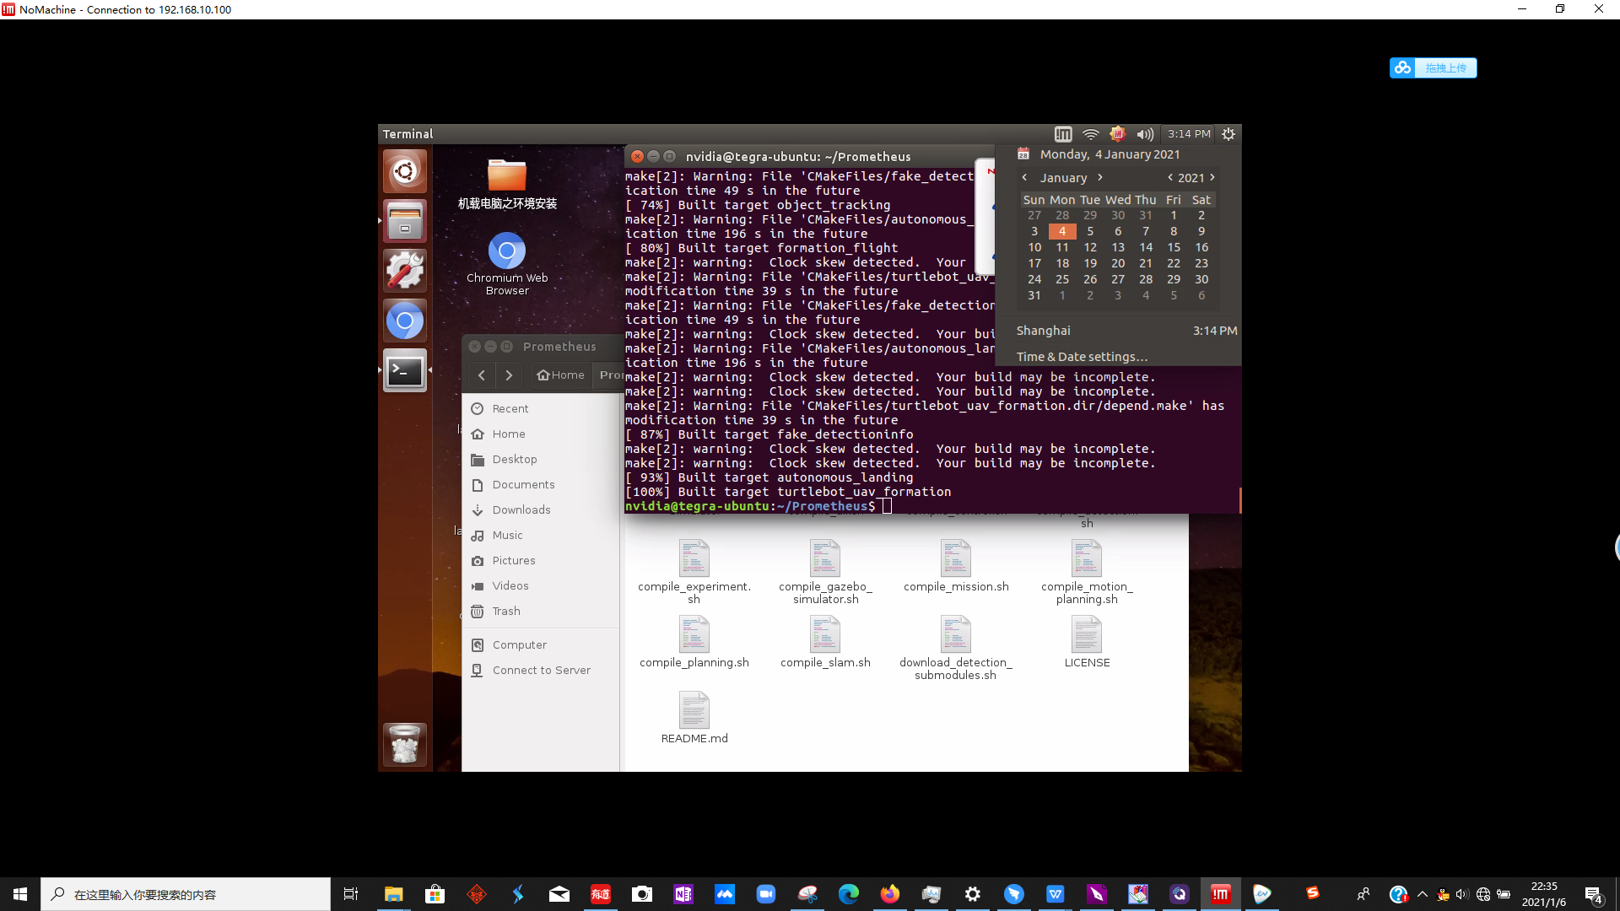Open the volume sound indicator

(x=1144, y=134)
